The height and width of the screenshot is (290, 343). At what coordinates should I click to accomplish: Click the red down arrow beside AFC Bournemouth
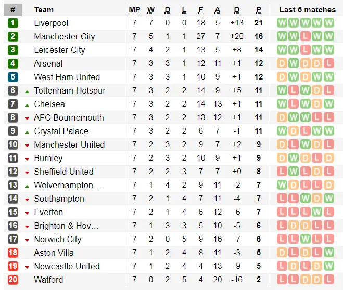click(x=27, y=118)
